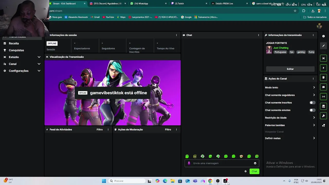The height and width of the screenshot is (185, 329).
Task: Open File Explorer from the taskbar
Action: 172,181
